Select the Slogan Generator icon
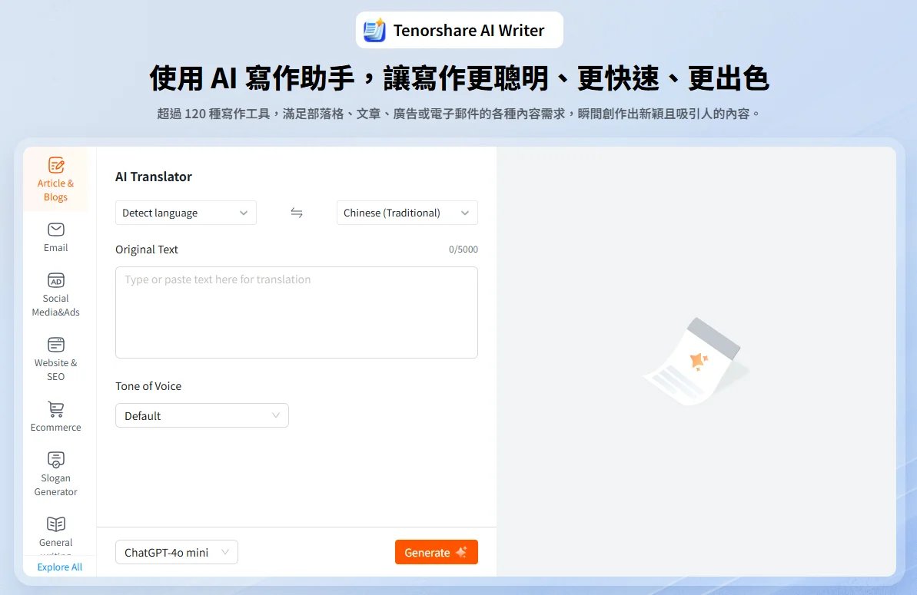 55,472
